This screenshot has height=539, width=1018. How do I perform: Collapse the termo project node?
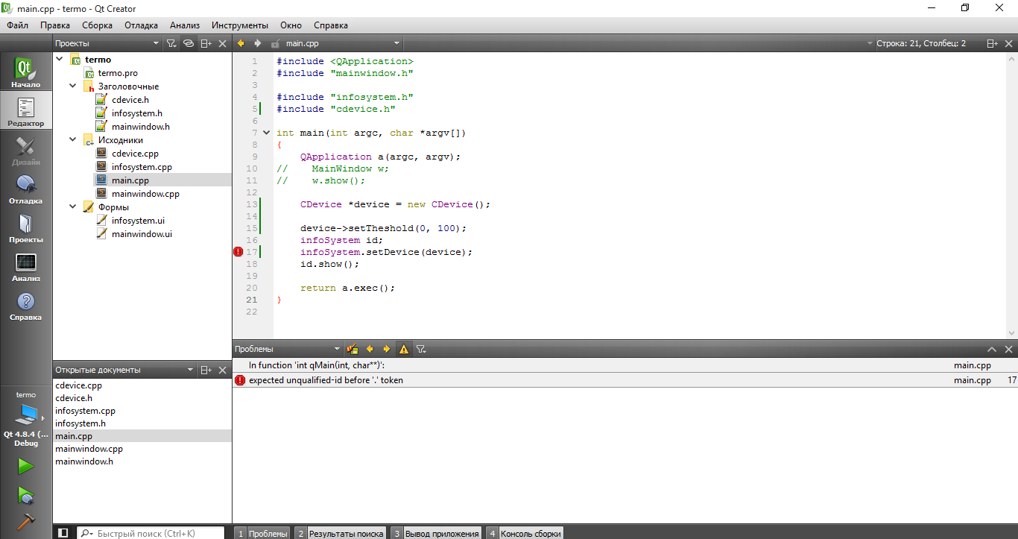[x=60, y=60]
